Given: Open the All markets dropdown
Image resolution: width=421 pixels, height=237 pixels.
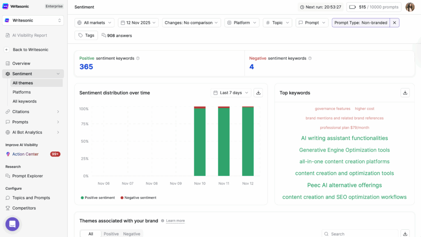Looking at the screenshot, I should [94, 23].
